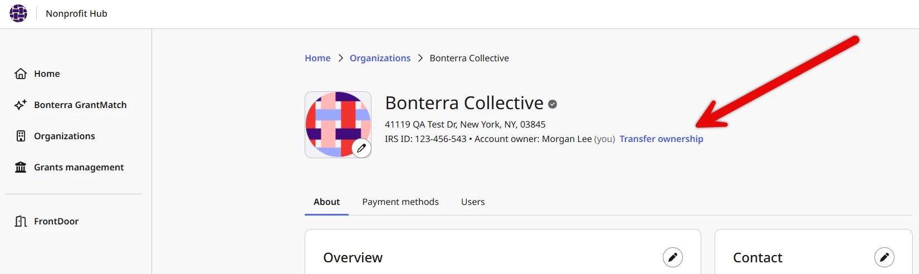Click the Grants management bank icon
This screenshot has width=919, height=274.
point(21,167)
